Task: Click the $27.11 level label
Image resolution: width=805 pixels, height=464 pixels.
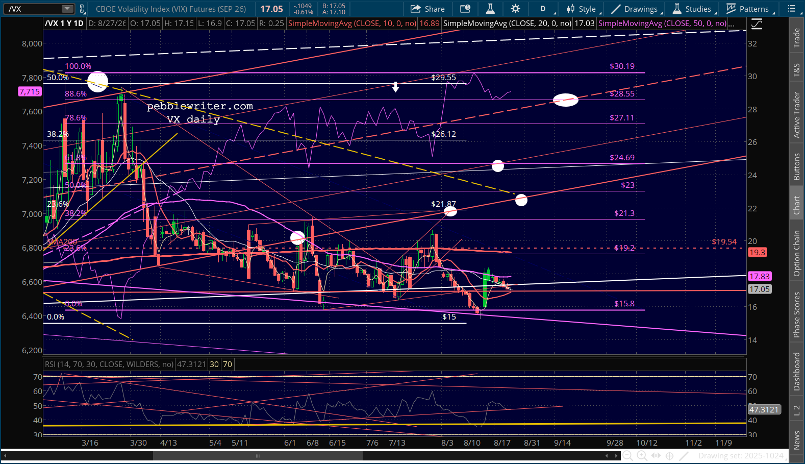Action: click(x=622, y=118)
